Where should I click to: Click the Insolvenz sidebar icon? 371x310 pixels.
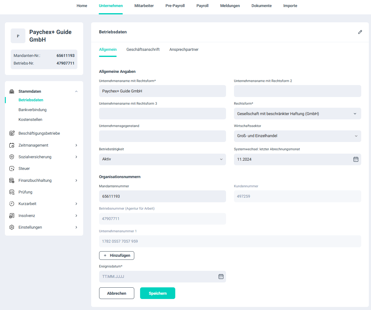click(x=12, y=216)
